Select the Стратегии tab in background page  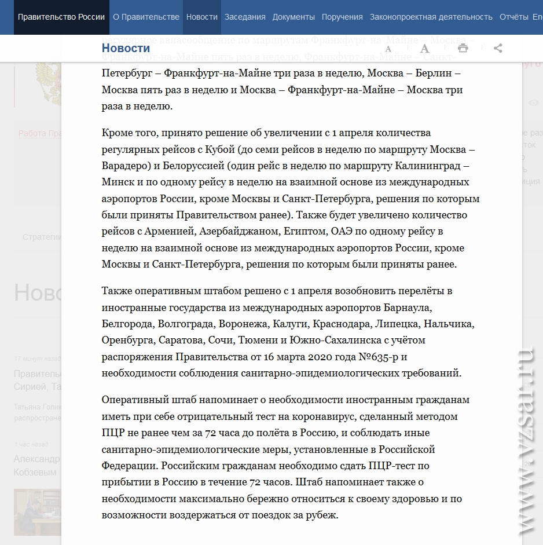coord(42,237)
